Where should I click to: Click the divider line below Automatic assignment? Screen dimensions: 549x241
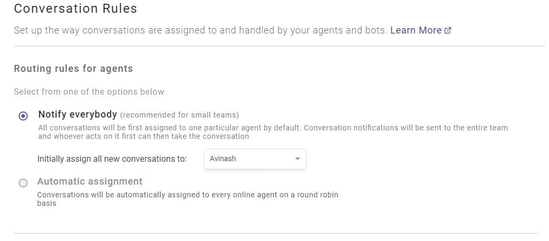275,234
